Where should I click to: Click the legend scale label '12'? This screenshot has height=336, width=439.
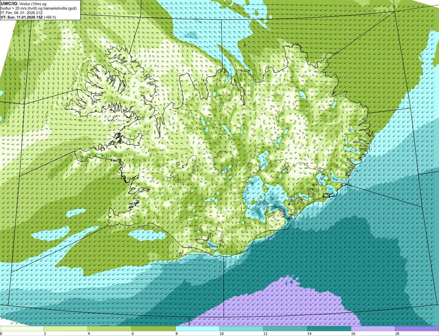point(265,334)
